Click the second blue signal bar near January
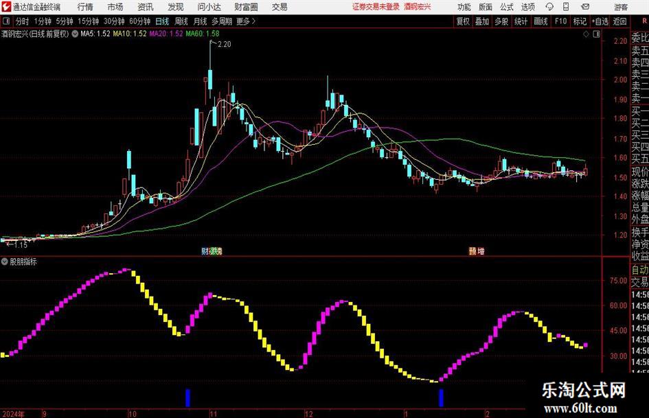 tap(441, 397)
